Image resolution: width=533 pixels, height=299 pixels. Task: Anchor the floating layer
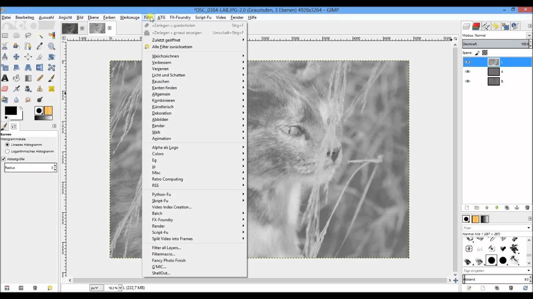(517, 208)
